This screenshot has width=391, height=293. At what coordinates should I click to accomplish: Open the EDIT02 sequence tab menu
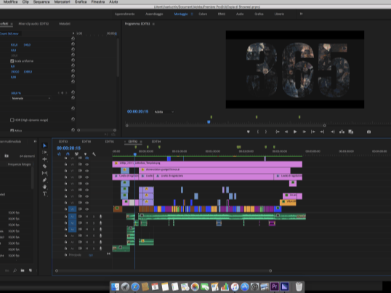coord(141,142)
